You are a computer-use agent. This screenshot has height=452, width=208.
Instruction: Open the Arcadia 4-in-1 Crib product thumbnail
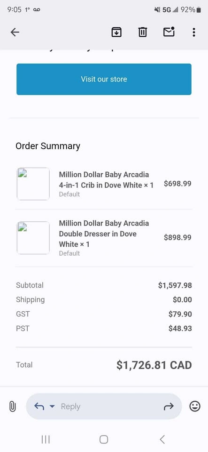click(33, 184)
